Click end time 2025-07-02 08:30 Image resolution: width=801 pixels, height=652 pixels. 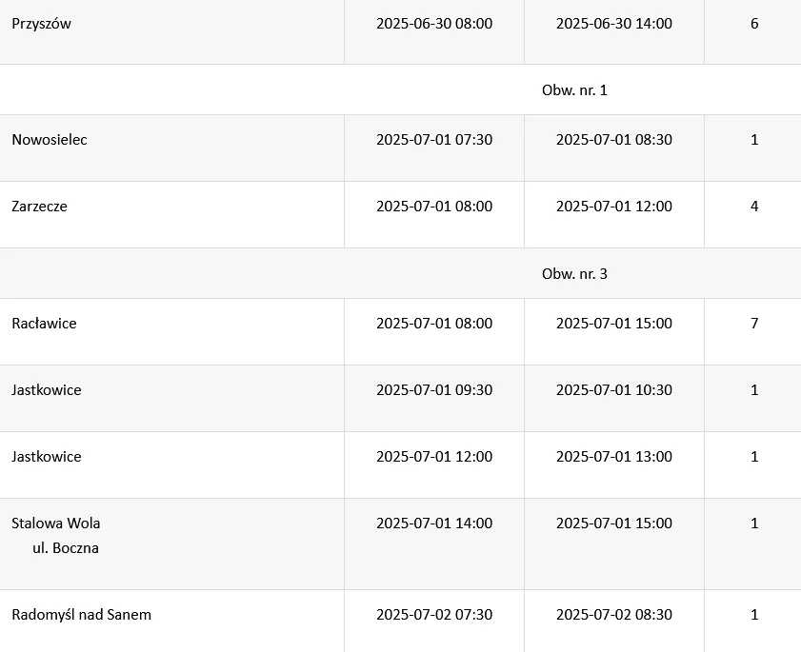click(614, 615)
